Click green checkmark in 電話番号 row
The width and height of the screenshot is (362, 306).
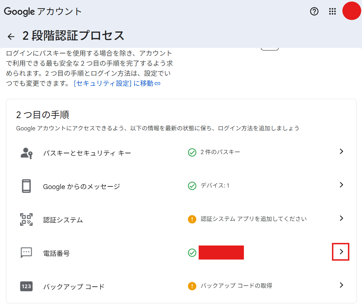click(x=192, y=253)
